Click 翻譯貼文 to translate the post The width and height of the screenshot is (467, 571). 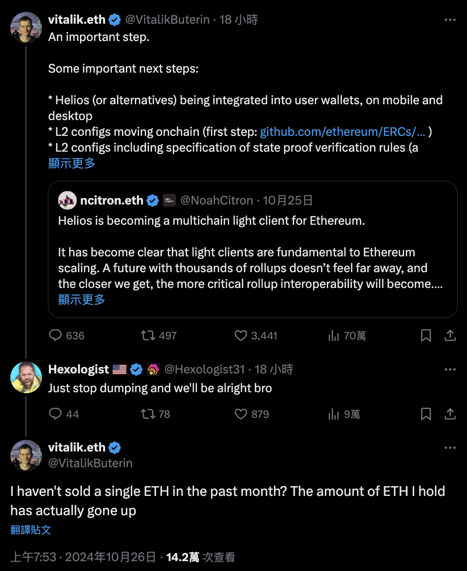(31, 530)
